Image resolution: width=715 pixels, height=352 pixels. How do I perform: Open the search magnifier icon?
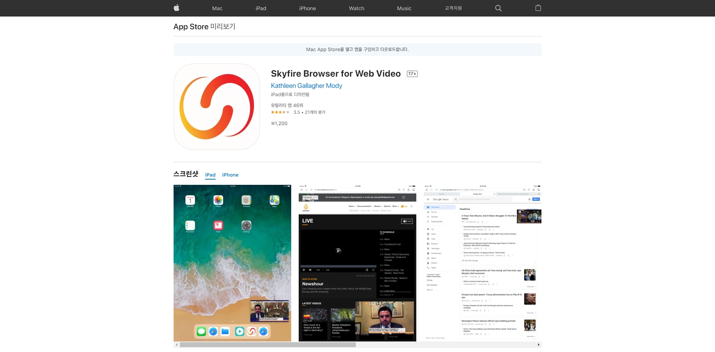498,8
